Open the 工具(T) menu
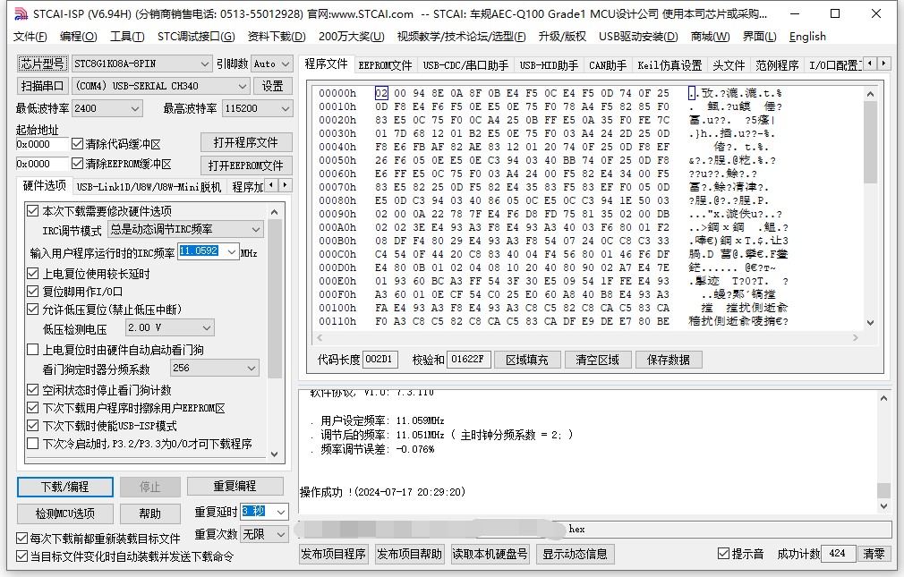 127,37
